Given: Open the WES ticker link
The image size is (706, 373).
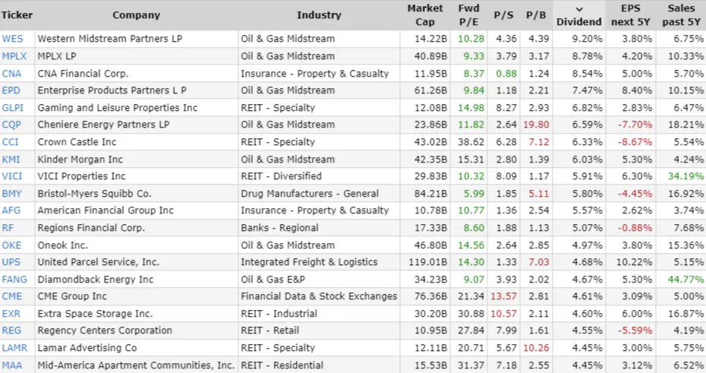Looking at the screenshot, I should coord(12,39).
